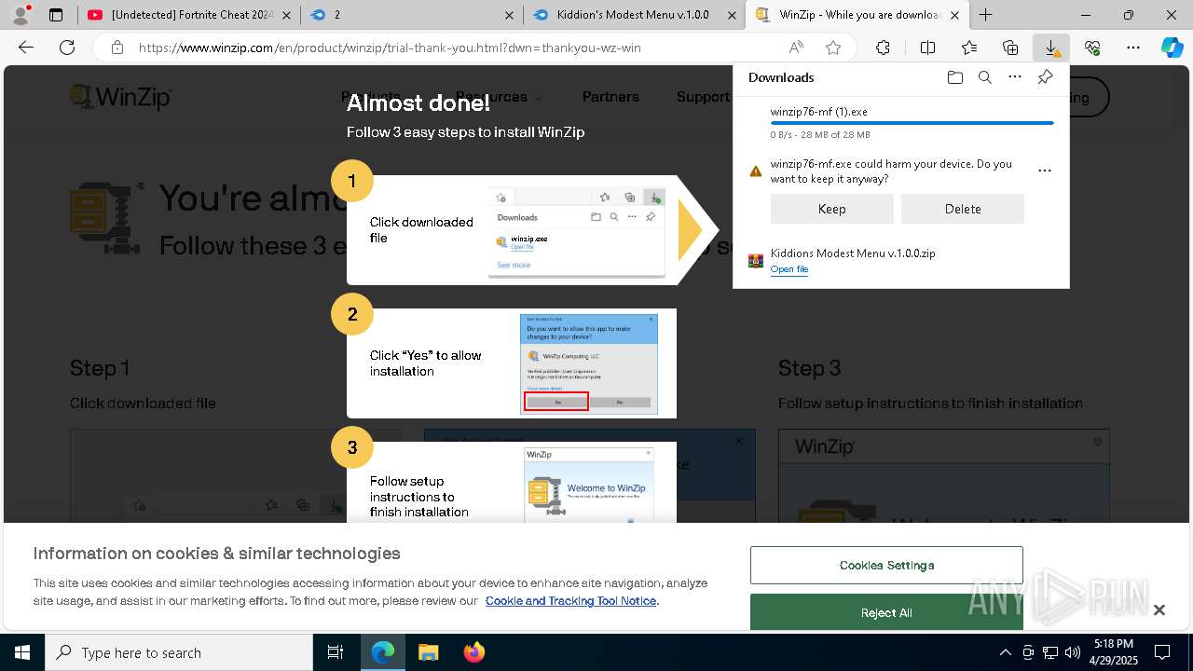Open the notification center icon
Image resolution: width=1193 pixels, height=671 pixels.
[1162, 652]
